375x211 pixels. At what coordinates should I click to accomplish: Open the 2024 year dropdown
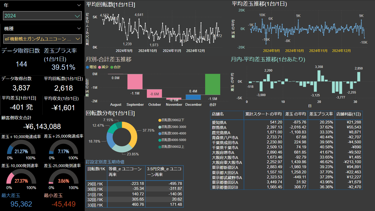point(77,16)
